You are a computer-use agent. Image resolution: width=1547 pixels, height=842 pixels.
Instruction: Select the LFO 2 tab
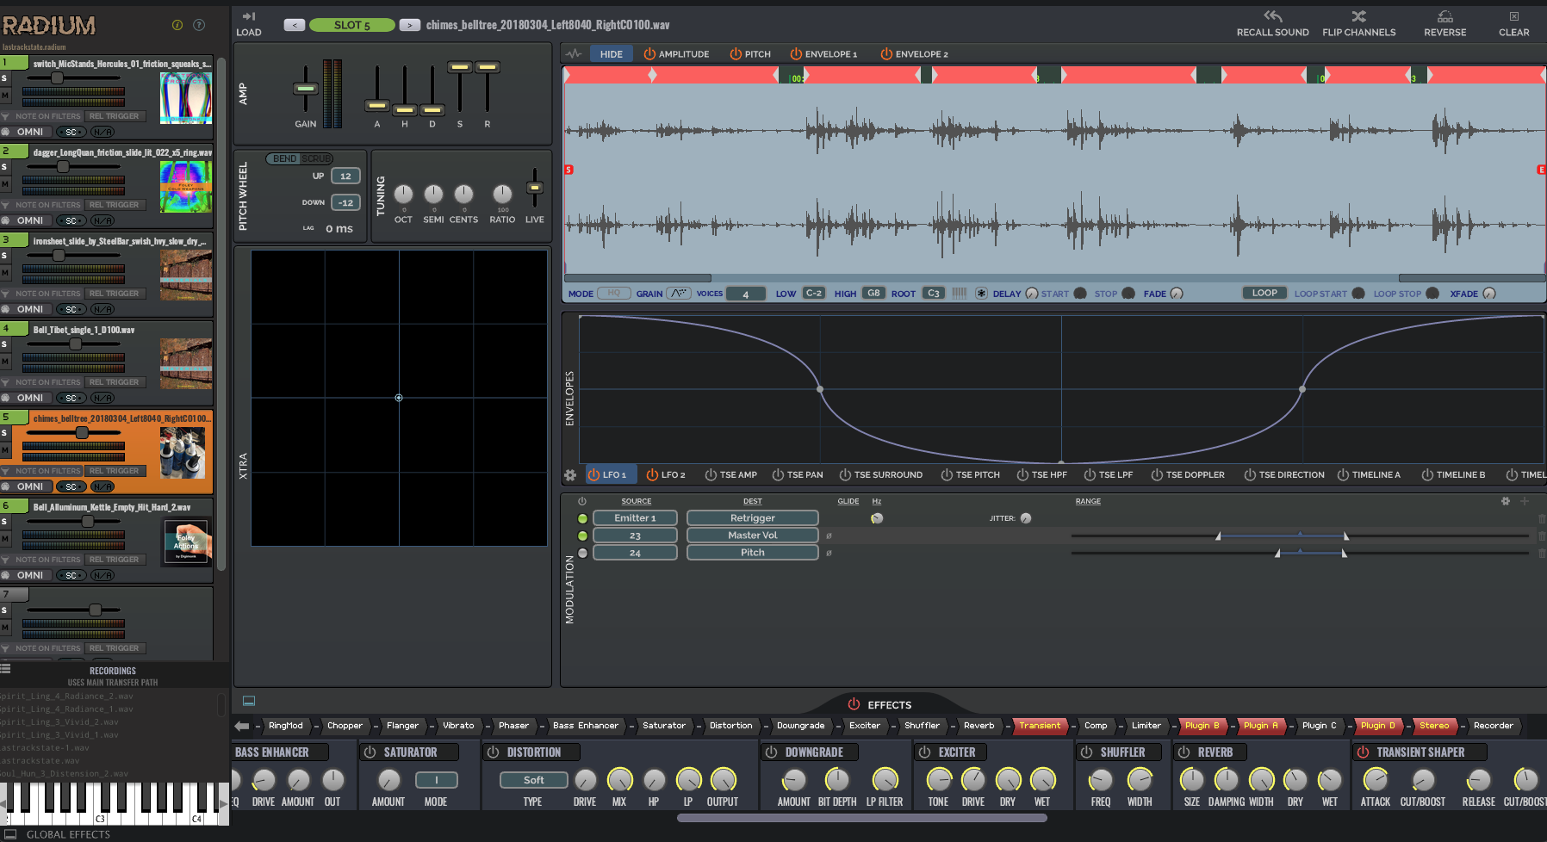[x=666, y=475]
